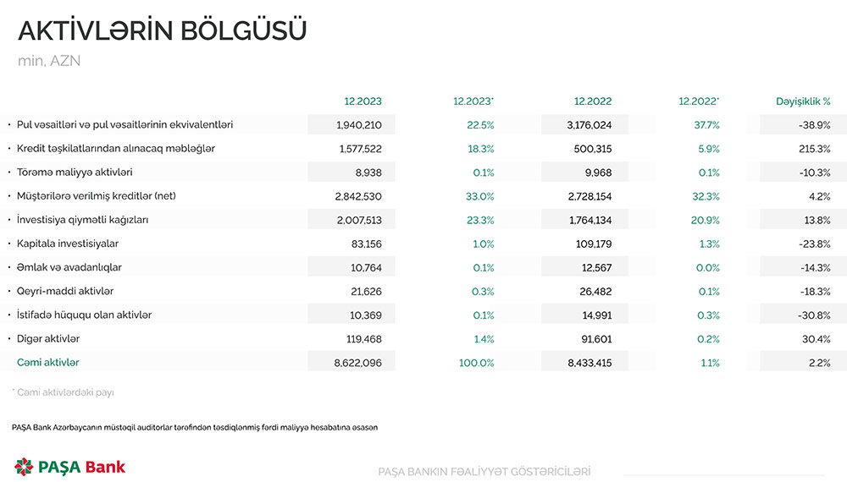Click the PAŞA Bank logo

pyautogui.click(x=70, y=466)
